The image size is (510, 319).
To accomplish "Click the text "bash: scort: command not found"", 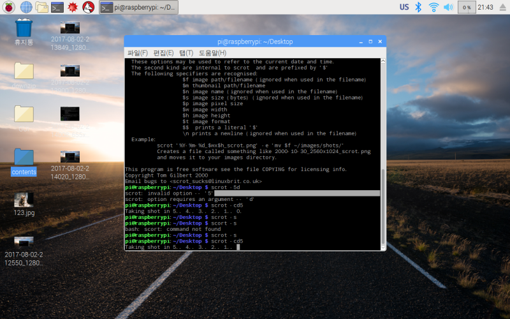I will [173, 229].
